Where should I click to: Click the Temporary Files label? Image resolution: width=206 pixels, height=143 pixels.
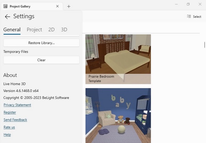coord(16,52)
